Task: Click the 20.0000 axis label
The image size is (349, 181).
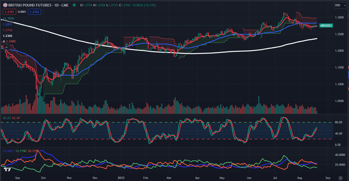Action: [340, 165]
